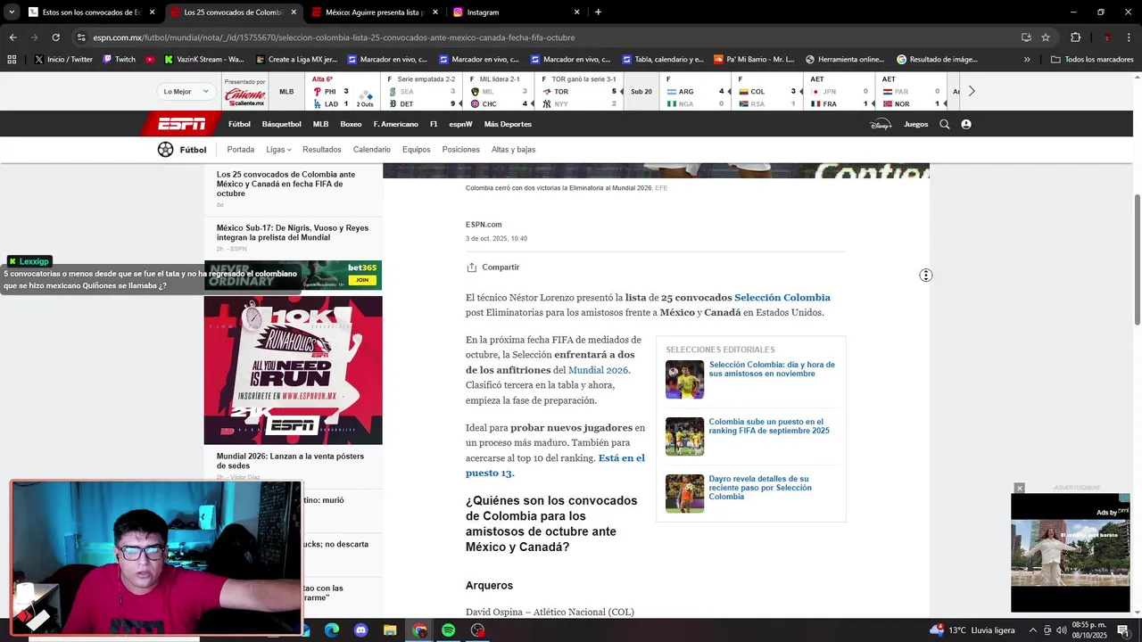Screen dimensions: 1142x642
Task: Switch to the Instagram tab
Action: click(516, 12)
